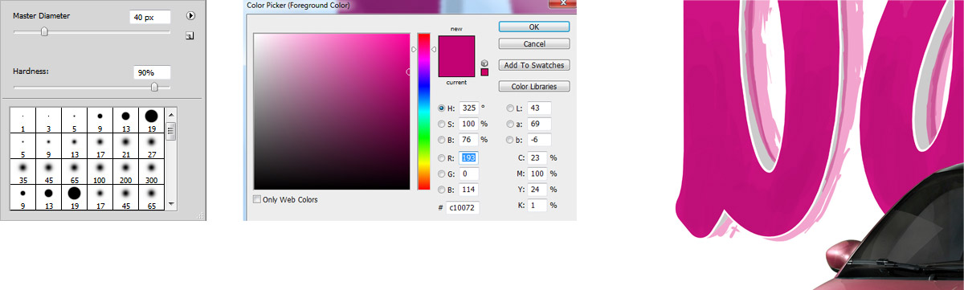
Task: Click the 'new' color preview swatch
Action: [x=456, y=46]
